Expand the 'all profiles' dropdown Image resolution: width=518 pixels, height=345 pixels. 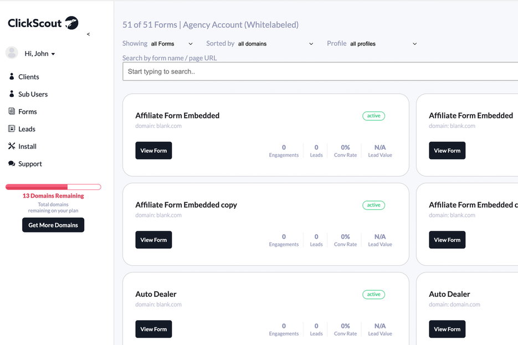coord(383,44)
